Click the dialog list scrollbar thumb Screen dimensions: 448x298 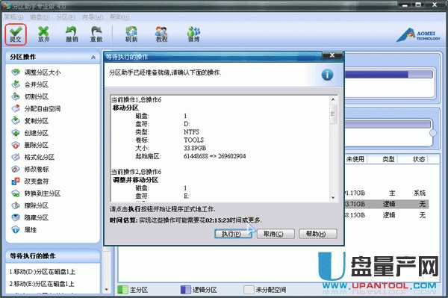coord(333,114)
